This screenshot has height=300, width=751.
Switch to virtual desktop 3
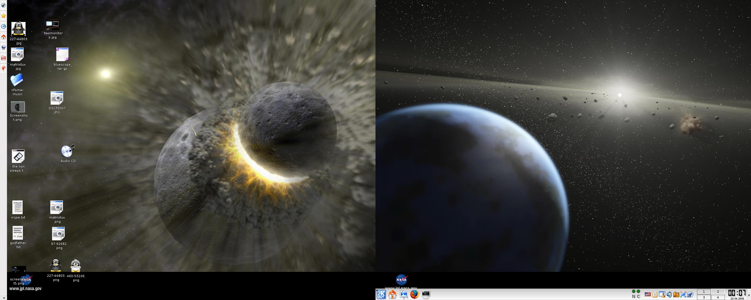pos(703,297)
